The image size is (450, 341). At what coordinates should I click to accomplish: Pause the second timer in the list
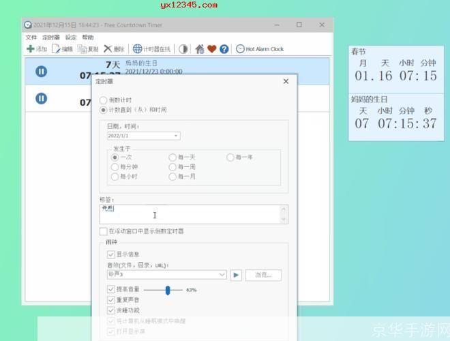(x=42, y=98)
